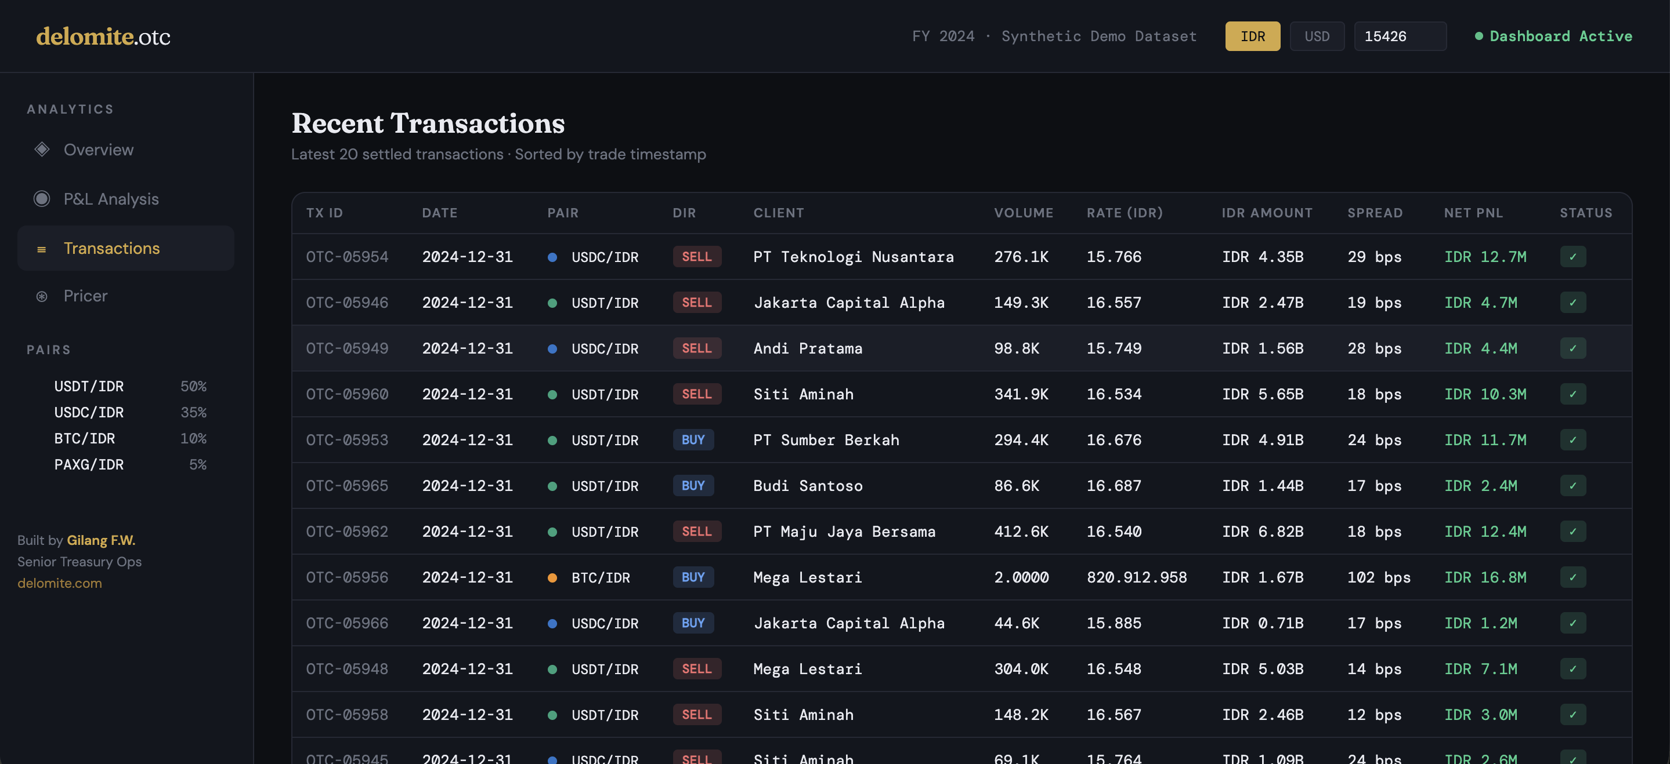Expand the PAIRS section in sidebar
The image size is (1670, 764).
click(x=49, y=350)
